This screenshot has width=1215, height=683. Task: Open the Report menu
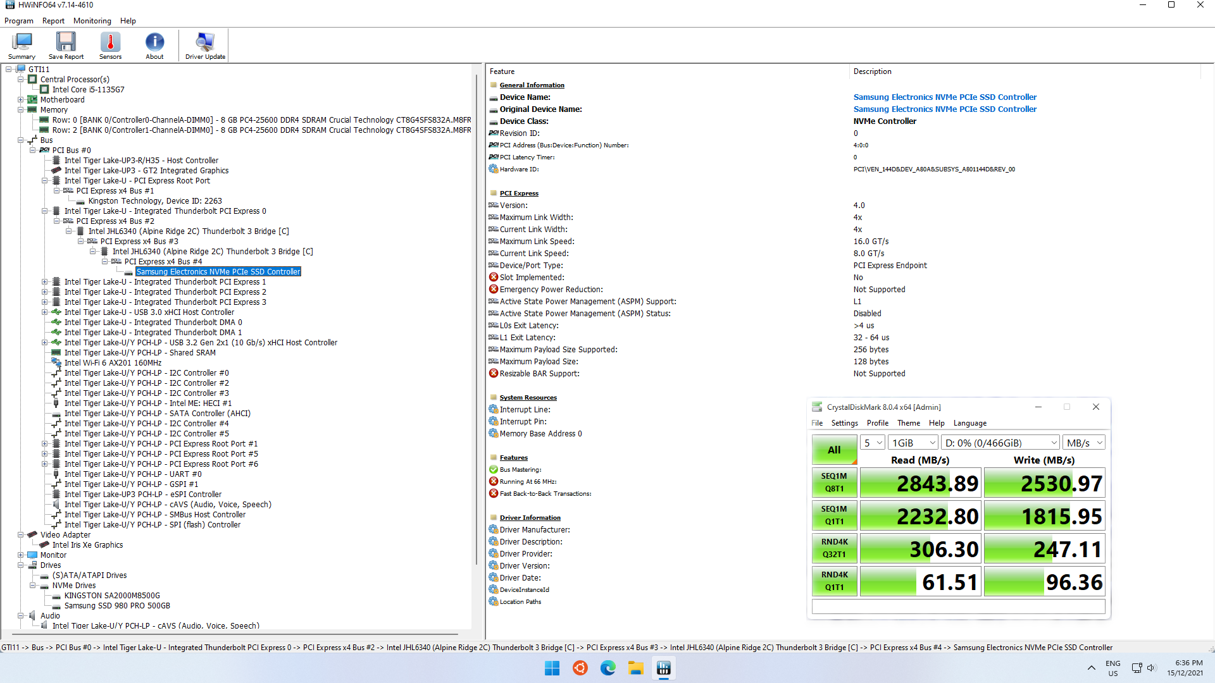click(53, 21)
